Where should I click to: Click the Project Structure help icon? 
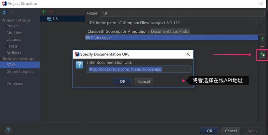8,130
